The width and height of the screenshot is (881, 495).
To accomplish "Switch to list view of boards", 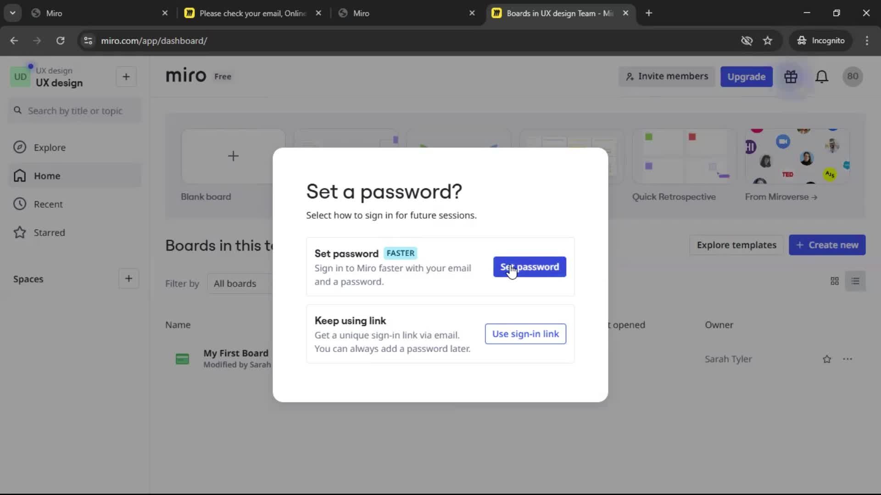I will (x=855, y=281).
